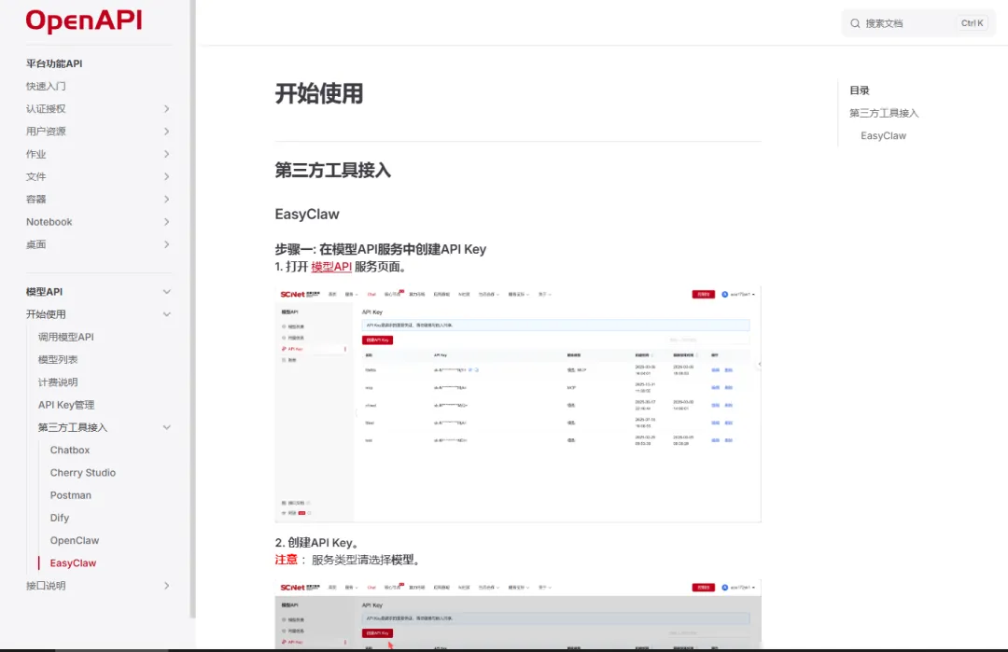Click the 第三方工具接入 section heading

pos(332,170)
